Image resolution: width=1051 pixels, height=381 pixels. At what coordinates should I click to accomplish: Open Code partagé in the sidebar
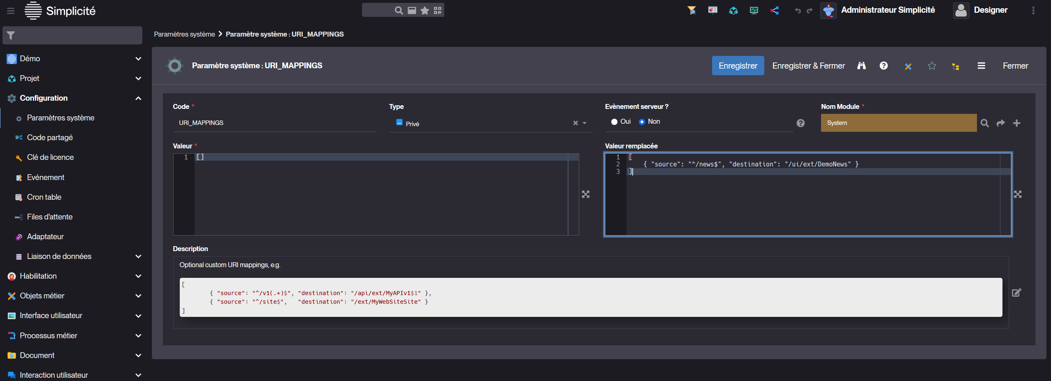coord(50,138)
